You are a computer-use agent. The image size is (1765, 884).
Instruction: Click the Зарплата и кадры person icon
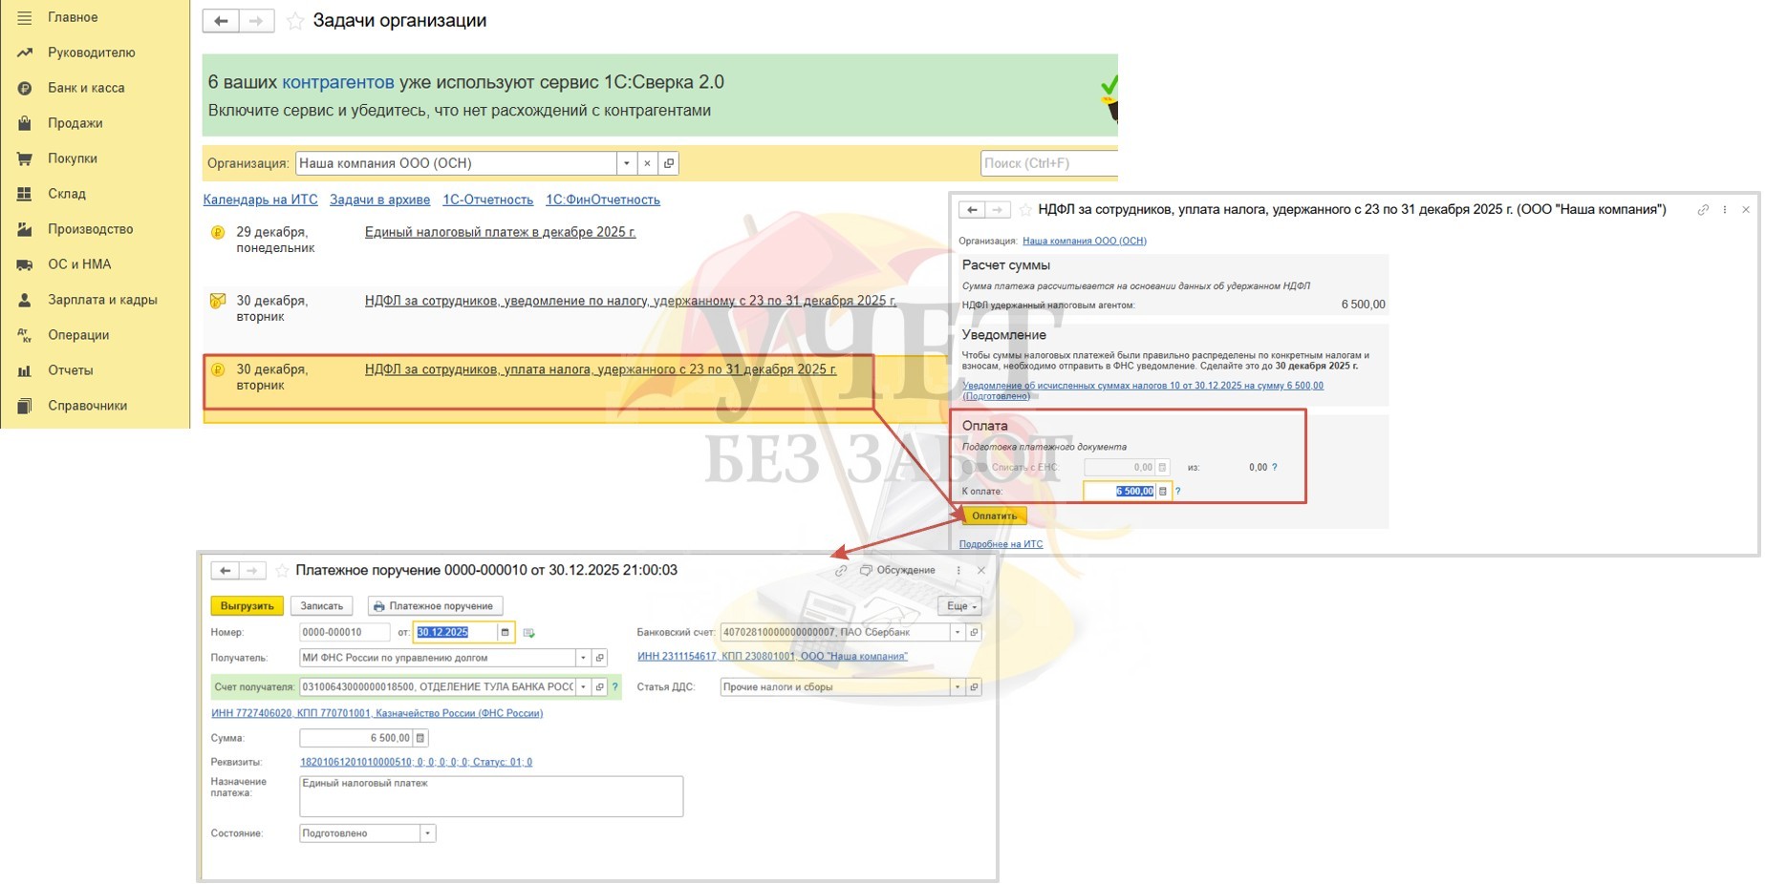(25, 300)
